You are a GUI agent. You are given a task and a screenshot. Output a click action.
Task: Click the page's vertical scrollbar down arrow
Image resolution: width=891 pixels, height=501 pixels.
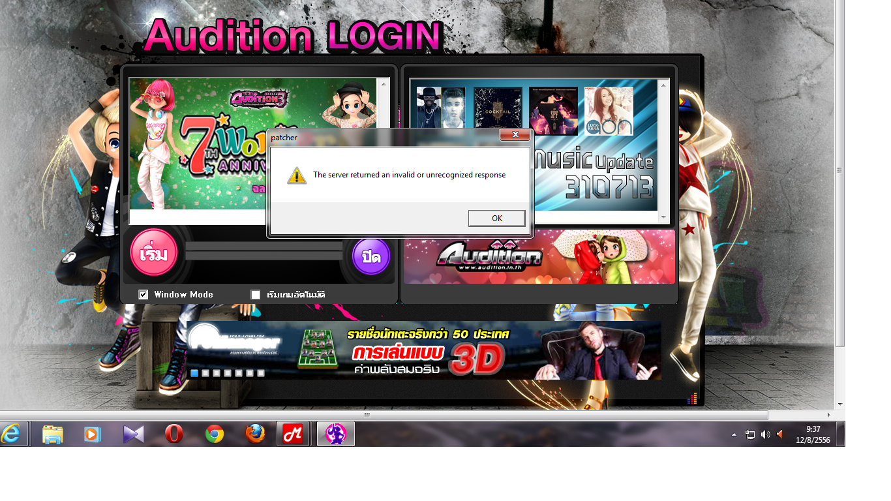coord(840,404)
